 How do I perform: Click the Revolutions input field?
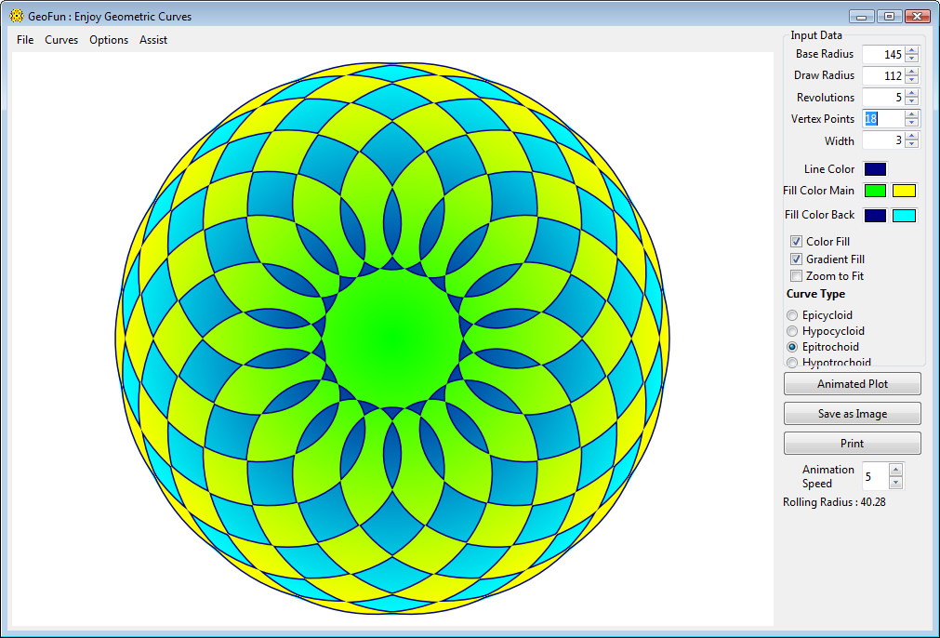point(883,97)
